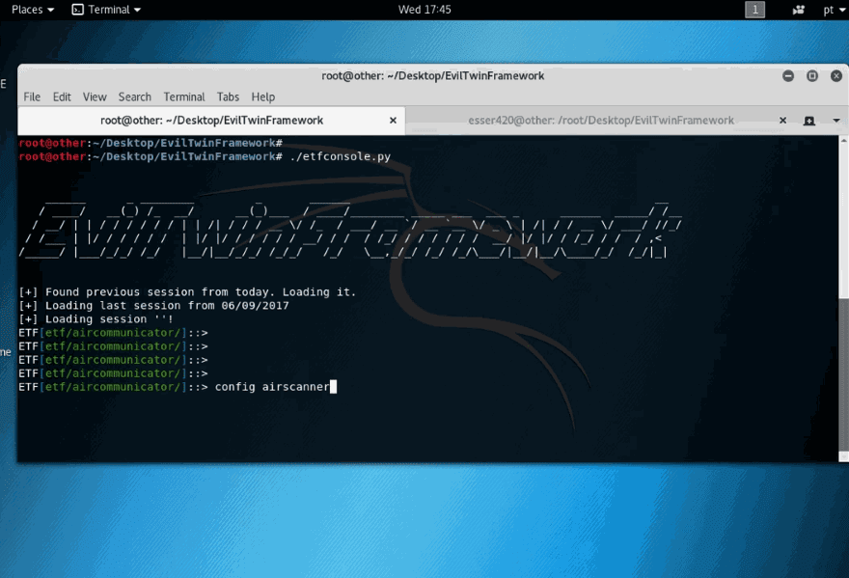The width and height of the screenshot is (849, 578).
Task: Click the terminal vertical scrollbar
Action: pos(843,298)
